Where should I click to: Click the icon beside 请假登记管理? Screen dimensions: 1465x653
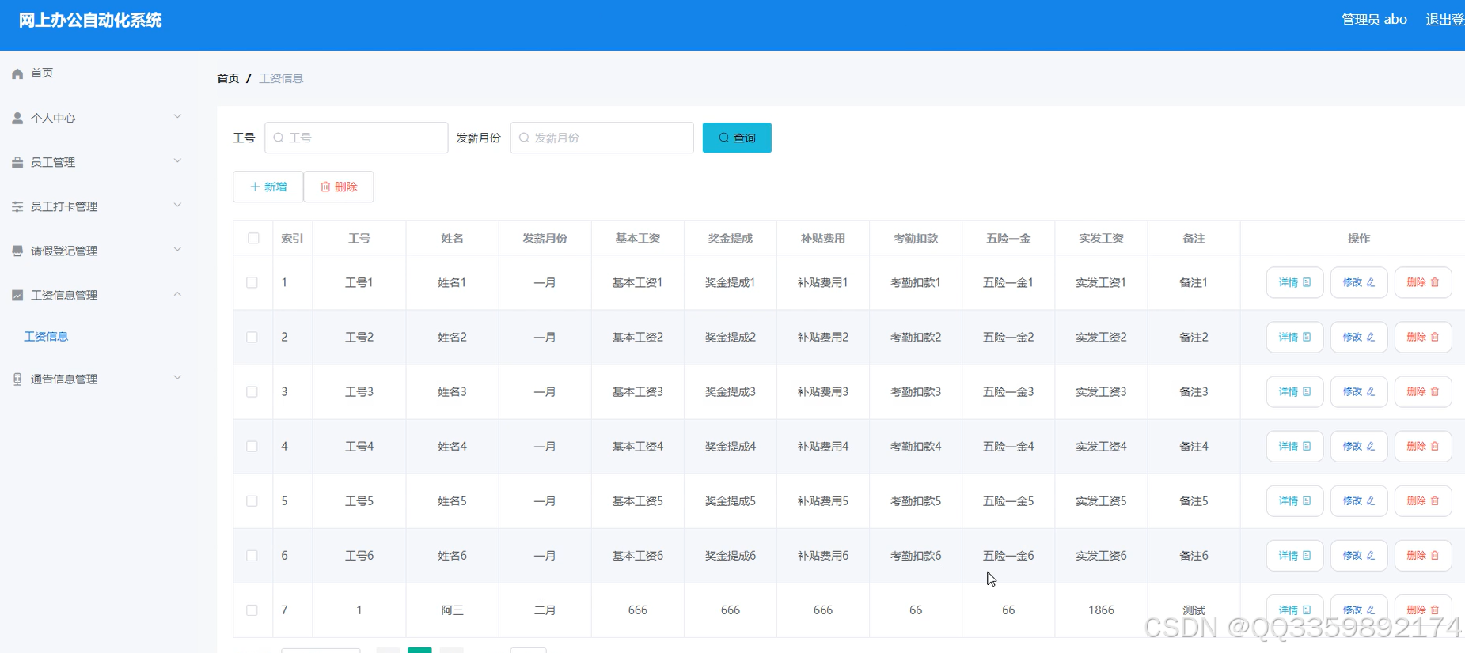(17, 251)
